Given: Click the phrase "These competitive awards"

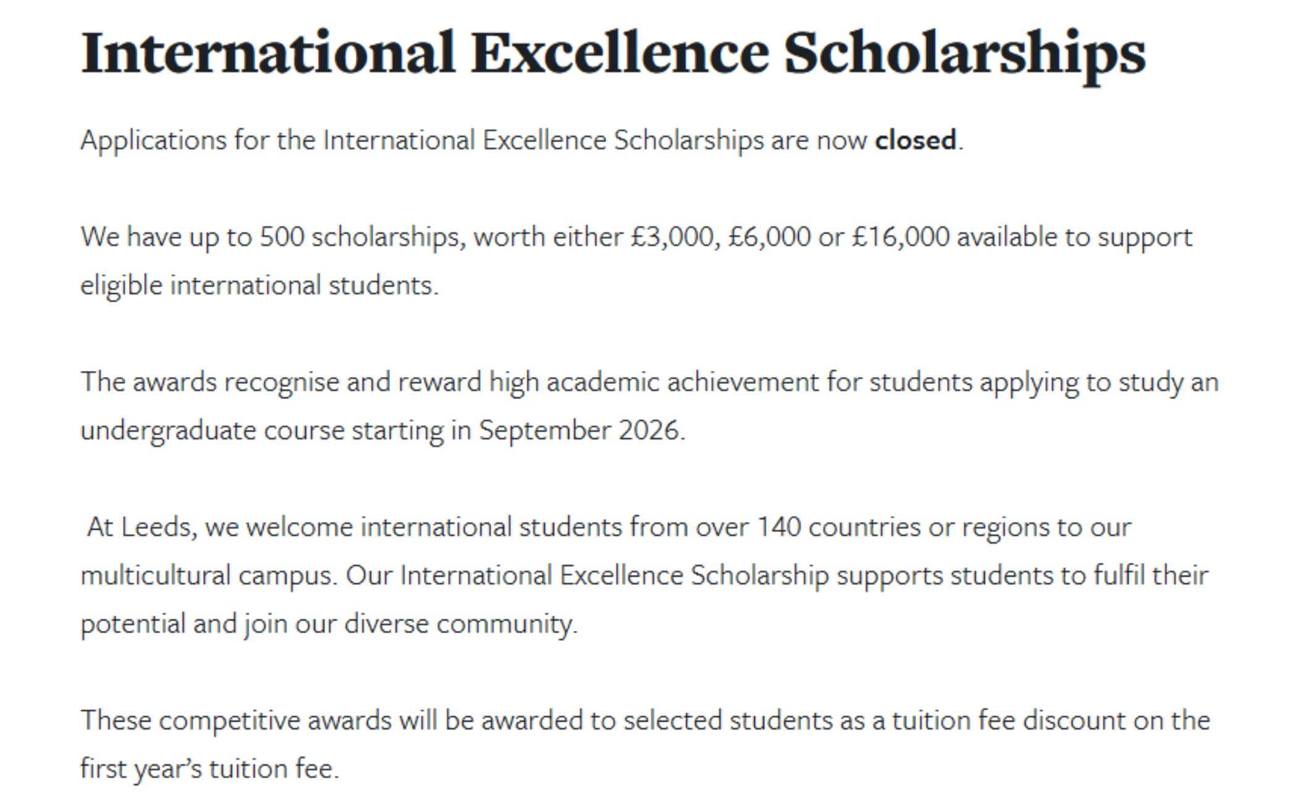Looking at the screenshot, I should coord(236,720).
